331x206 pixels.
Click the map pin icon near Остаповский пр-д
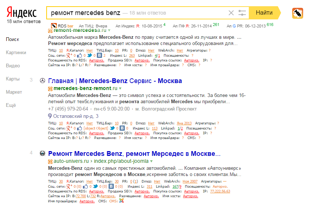coord(50,116)
